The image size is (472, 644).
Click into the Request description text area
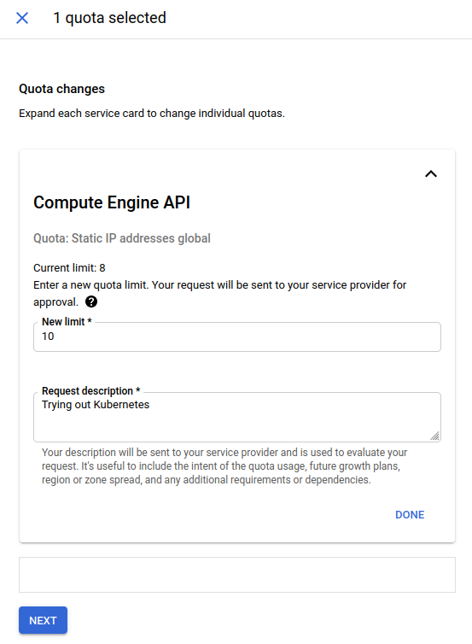point(236,418)
